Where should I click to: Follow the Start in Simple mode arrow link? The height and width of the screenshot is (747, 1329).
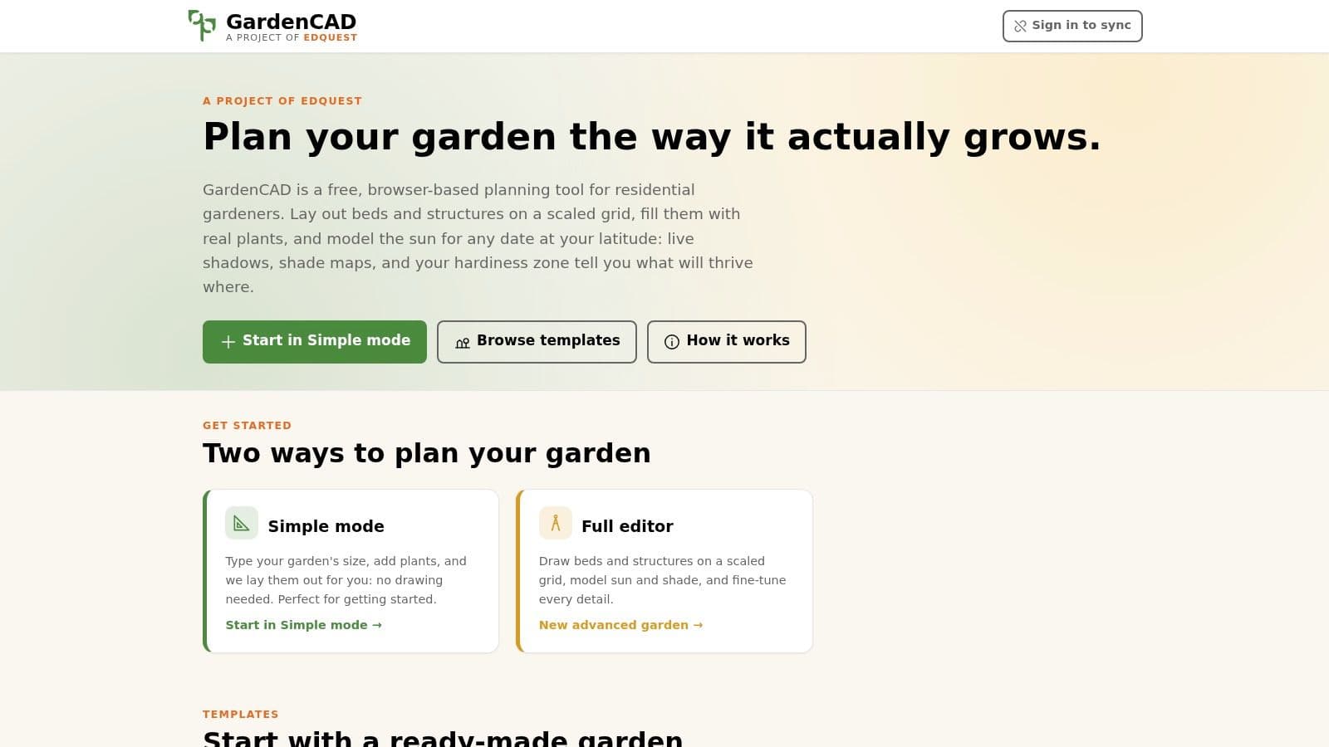coord(304,625)
